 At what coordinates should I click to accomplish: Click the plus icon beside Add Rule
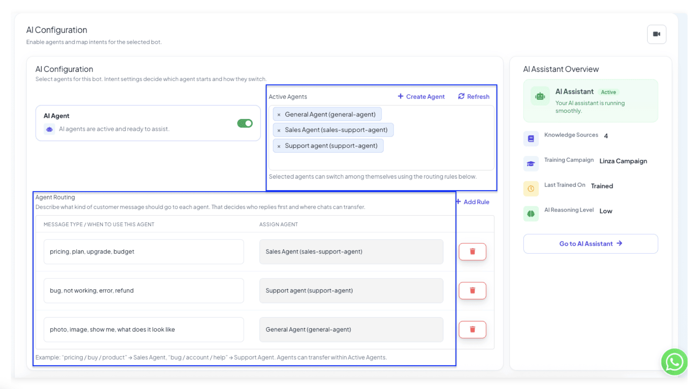click(x=458, y=201)
